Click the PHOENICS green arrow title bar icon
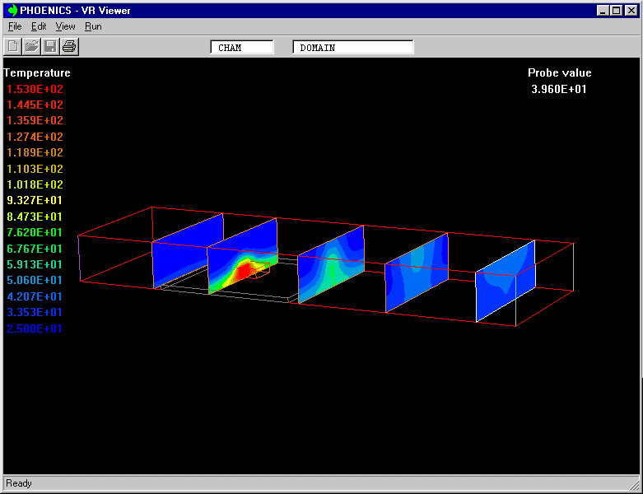643x494 pixels. pyautogui.click(x=12, y=11)
